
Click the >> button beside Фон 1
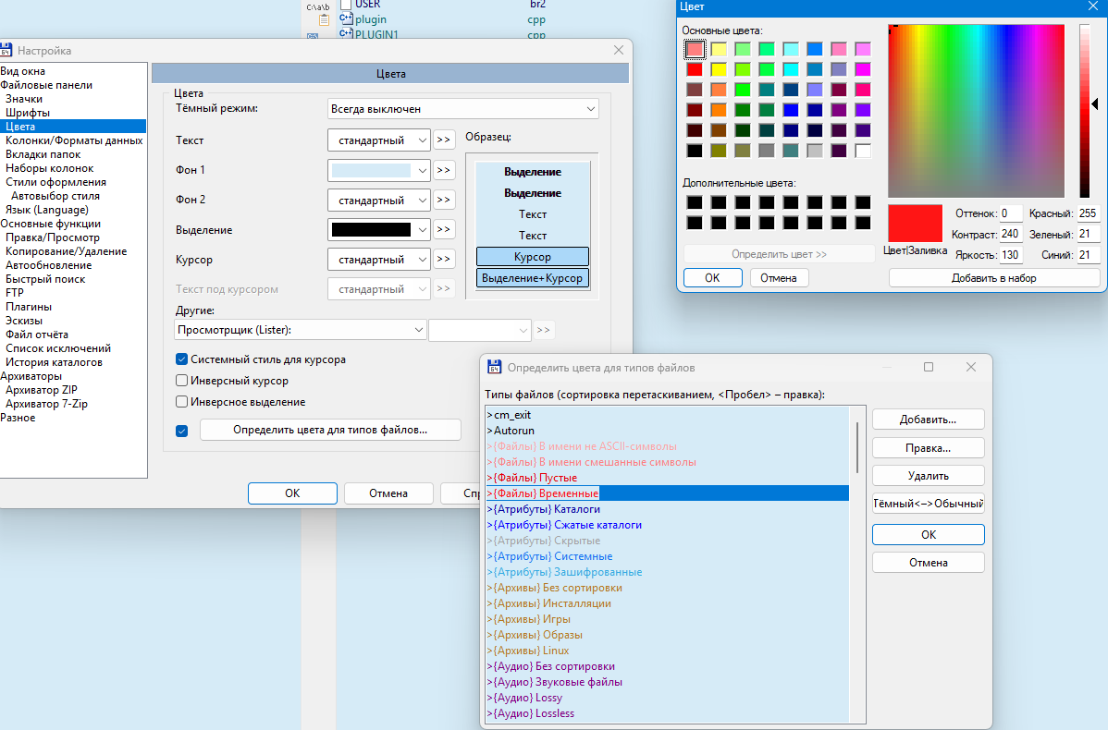click(x=444, y=170)
